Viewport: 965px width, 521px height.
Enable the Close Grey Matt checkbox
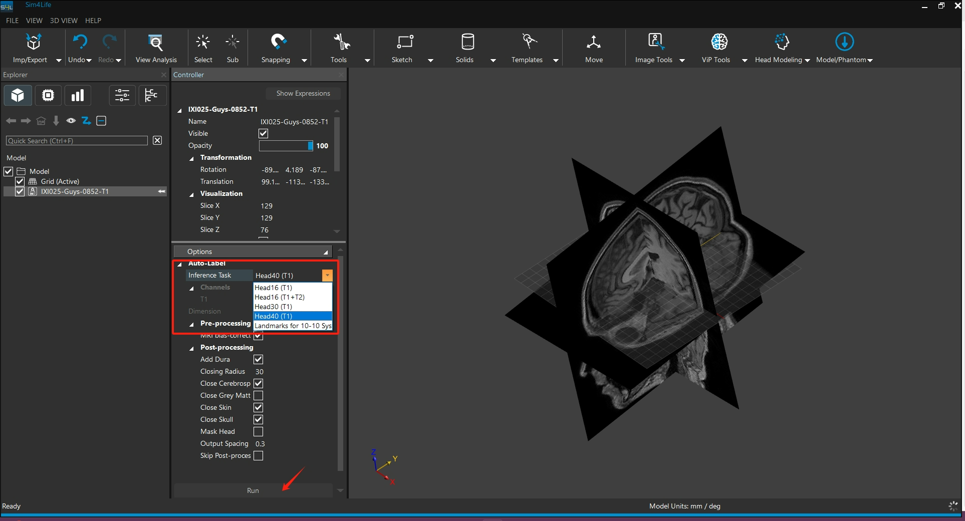(x=258, y=396)
